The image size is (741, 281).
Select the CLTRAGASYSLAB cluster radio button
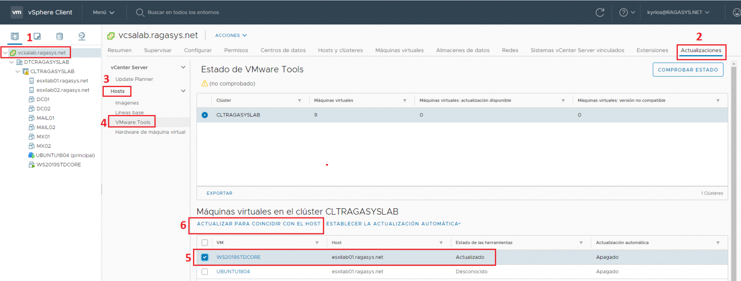(x=205, y=115)
